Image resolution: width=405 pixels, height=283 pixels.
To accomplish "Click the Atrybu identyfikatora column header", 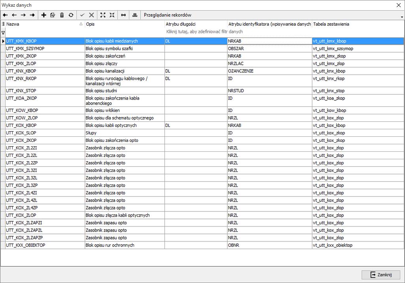I will (x=270, y=24).
